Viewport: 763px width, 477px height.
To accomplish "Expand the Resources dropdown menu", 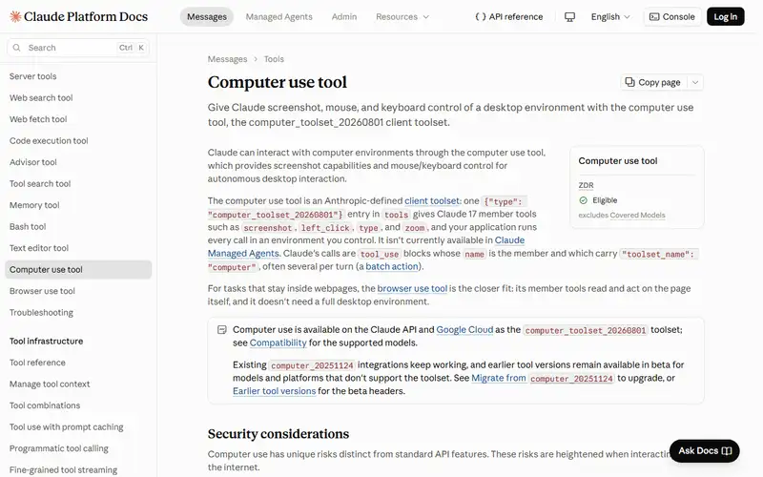I will (x=402, y=16).
